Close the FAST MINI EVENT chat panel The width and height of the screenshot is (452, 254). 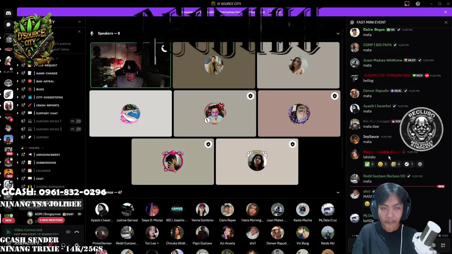tap(446, 22)
